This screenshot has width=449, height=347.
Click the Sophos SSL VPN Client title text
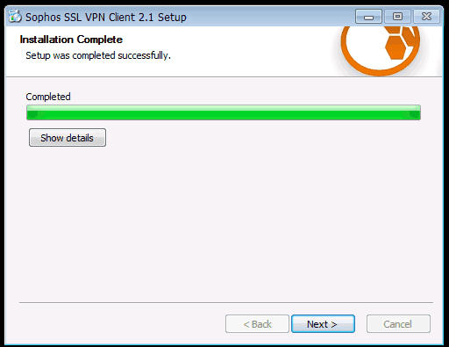106,17
